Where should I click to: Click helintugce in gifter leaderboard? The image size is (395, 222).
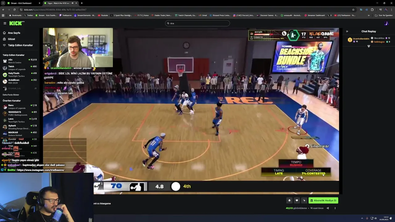(379, 42)
